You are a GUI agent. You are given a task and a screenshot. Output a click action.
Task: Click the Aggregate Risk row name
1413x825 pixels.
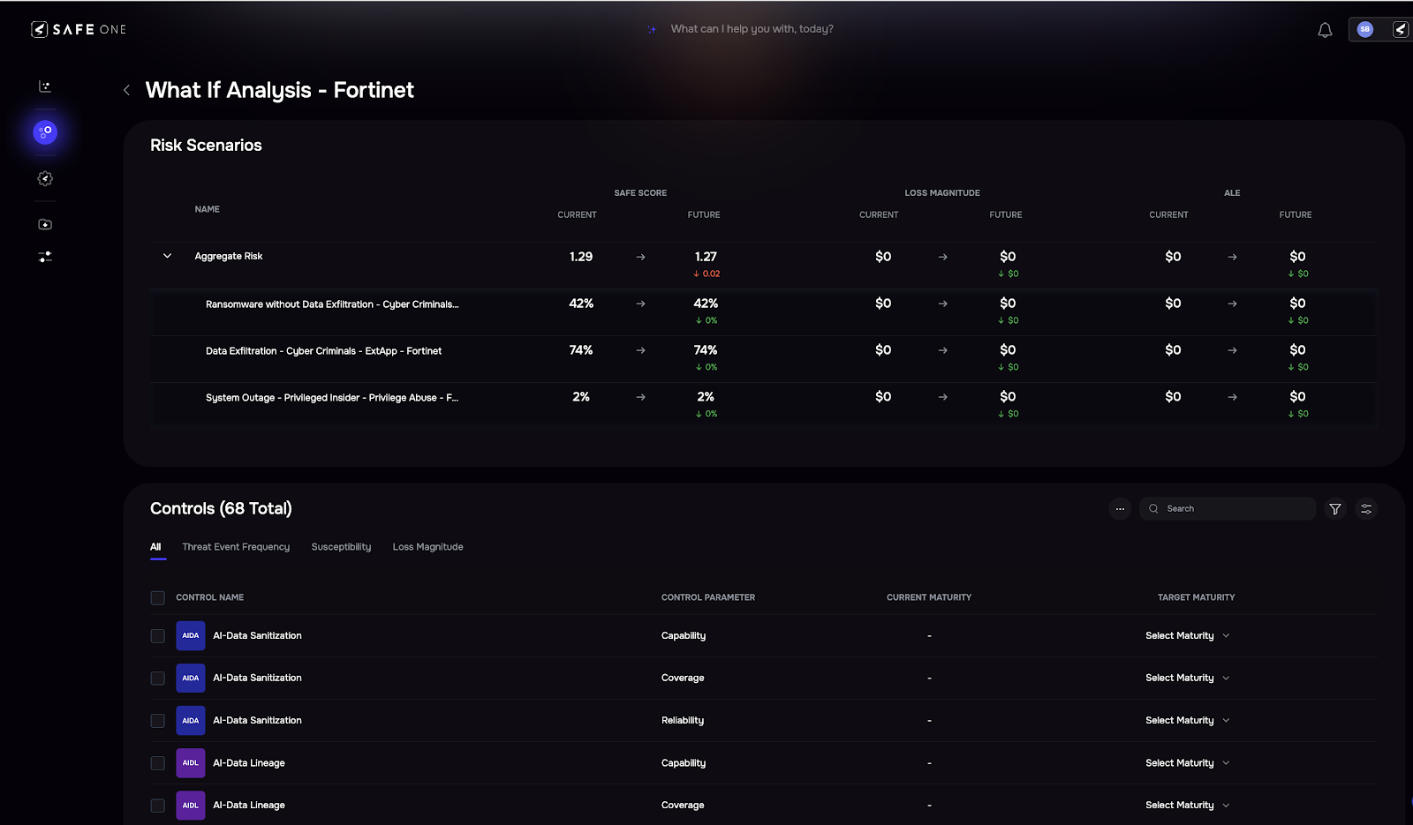(229, 257)
